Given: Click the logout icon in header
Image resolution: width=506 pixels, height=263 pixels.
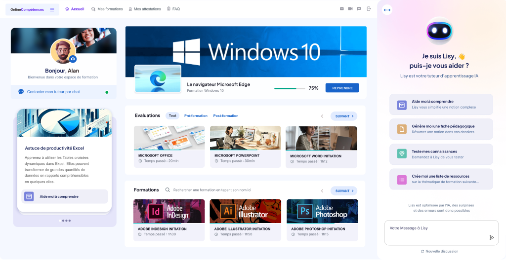Looking at the screenshot, I should pyautogui.click(x=369, y=9).
